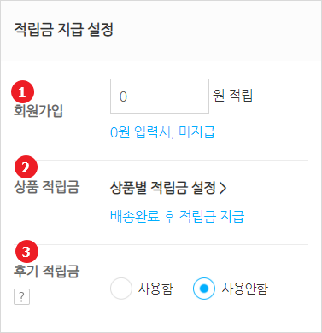Select the 사용함 radio button
Viewport: 322px width, 333px height.
coord(121,289)
